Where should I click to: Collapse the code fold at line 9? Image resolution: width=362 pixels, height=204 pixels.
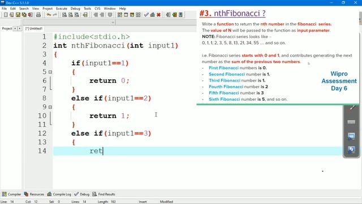(50, 107)
